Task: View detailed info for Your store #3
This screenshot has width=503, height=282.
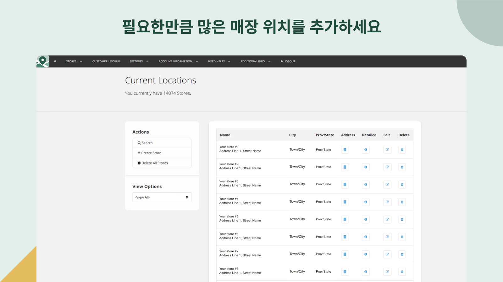Action: click(366, 185)
